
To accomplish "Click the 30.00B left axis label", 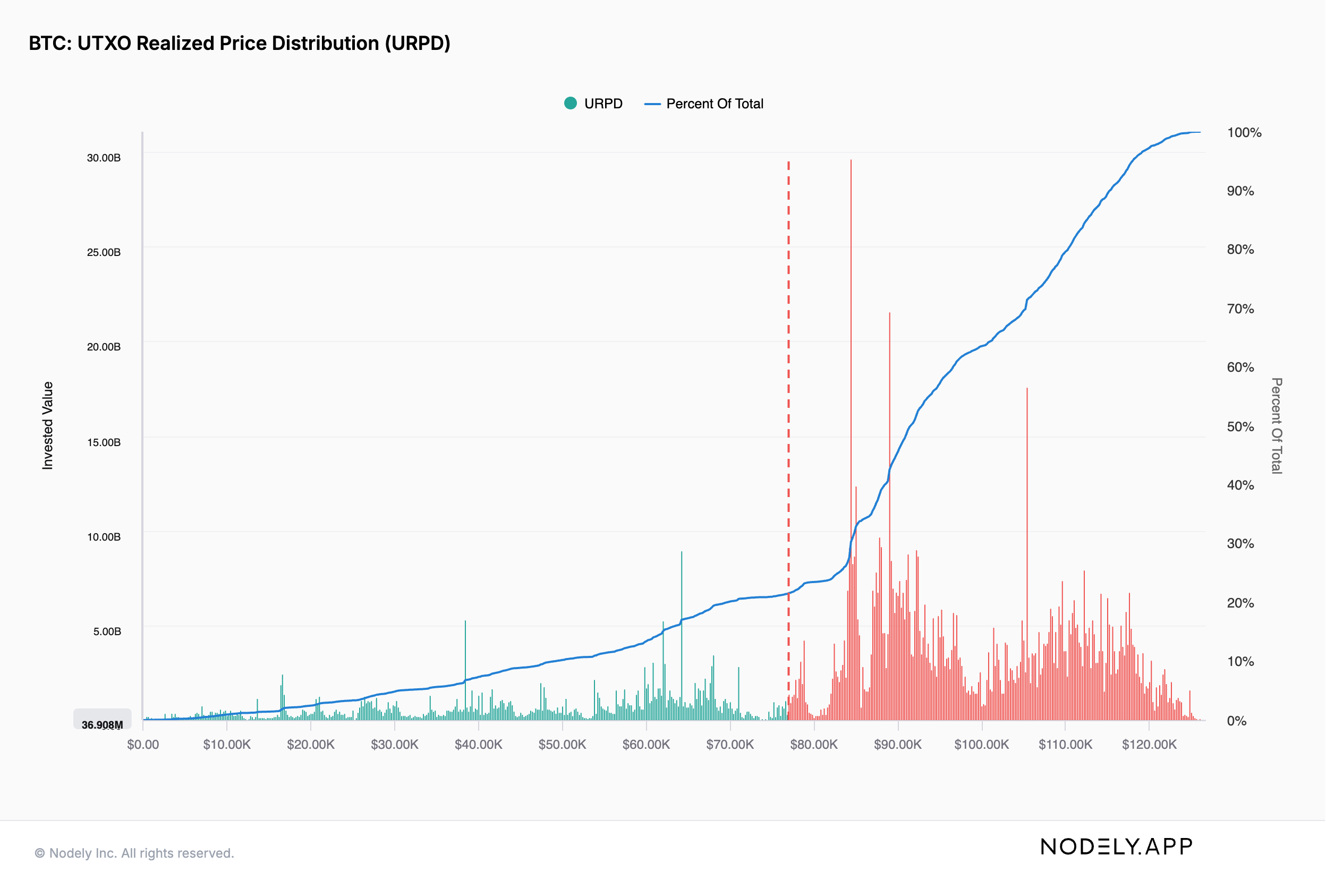I will pos(104,158).
